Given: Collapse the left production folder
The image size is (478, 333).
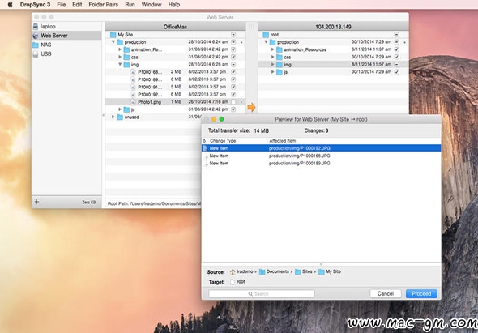Looking at the screenshot, I should click(113, 42).
